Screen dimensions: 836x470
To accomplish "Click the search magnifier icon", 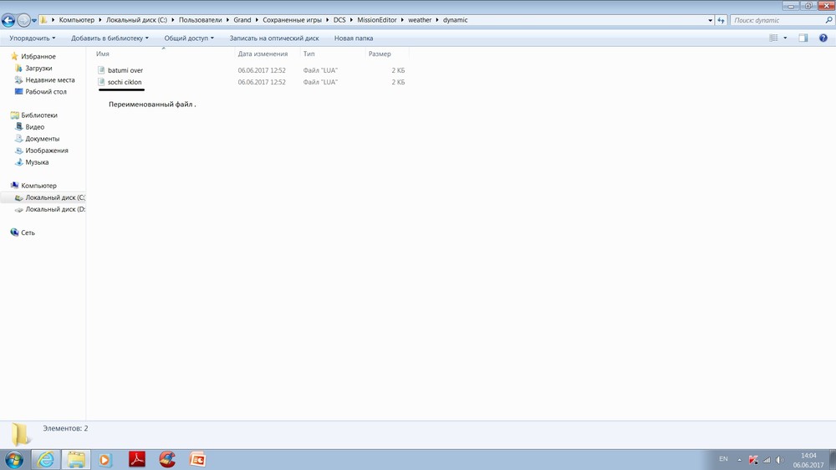I will [x=828, y=20].
